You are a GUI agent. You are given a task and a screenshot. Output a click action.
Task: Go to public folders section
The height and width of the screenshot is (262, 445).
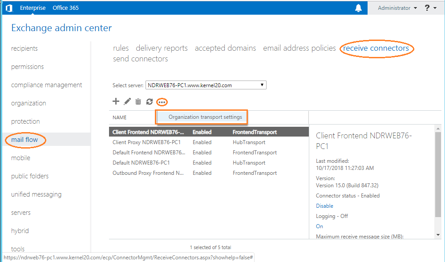(30, 176)
